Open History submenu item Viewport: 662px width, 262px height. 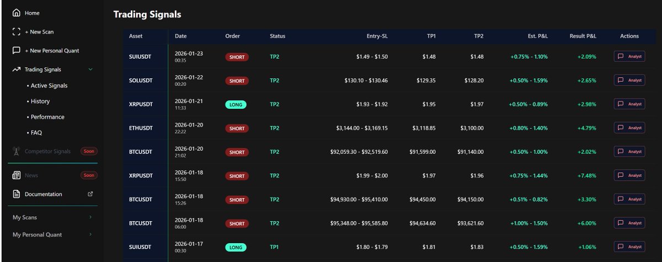[x=40, y=101]
